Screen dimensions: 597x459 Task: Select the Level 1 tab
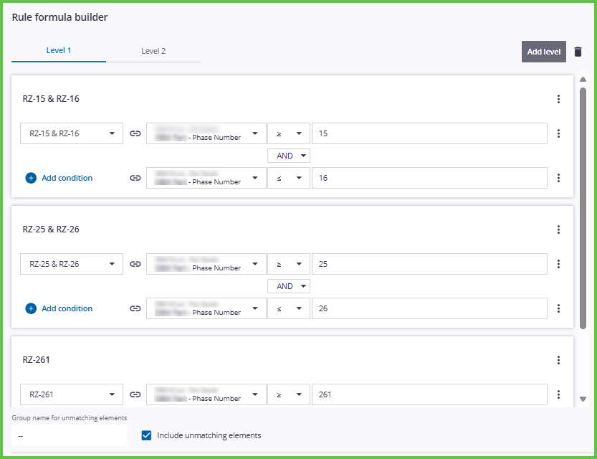[x=58, y=51]
